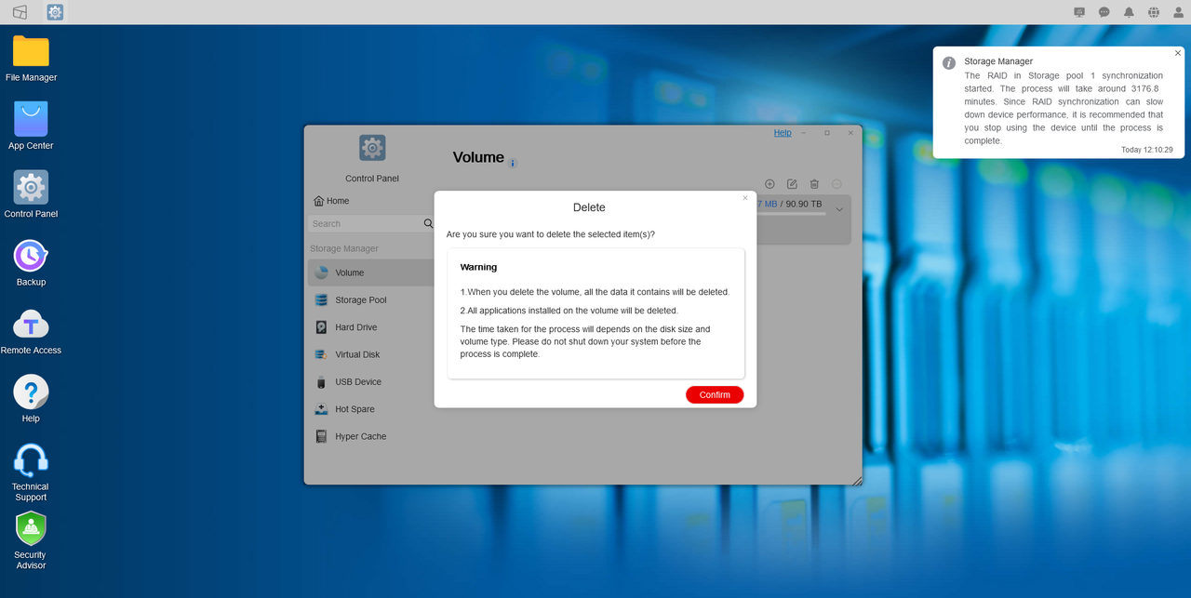The height and width of the screenshot is (598, 1191).
Task: Open Technical Support from the desktop
Action: pyautogui.click(x=31, y=472)
